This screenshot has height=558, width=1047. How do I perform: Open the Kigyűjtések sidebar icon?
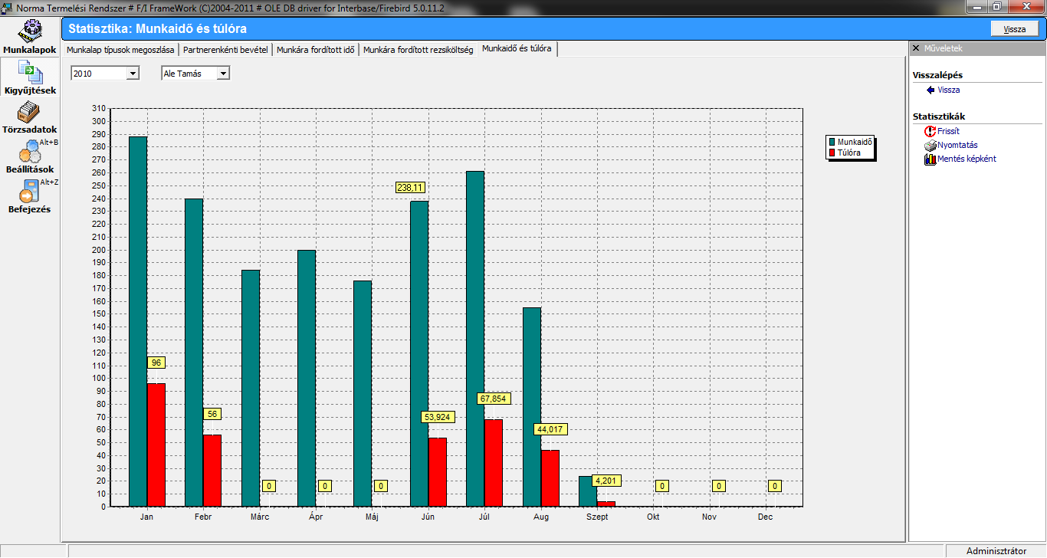pos(30,73)
